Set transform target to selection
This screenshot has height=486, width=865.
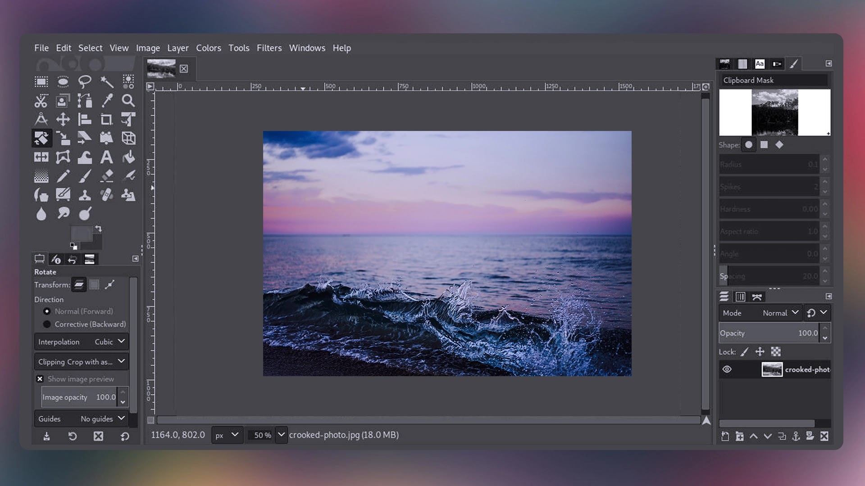(x=94, y=284)
